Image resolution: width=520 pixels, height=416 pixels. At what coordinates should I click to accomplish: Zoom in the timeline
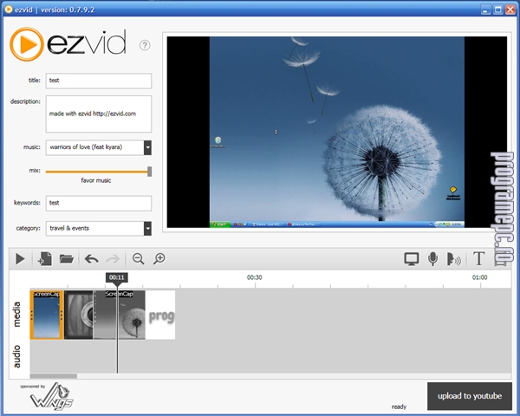coord(159,259)
